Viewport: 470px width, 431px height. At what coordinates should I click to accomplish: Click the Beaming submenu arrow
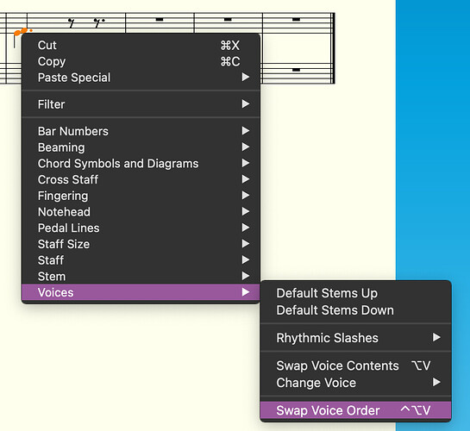[246, 147]
